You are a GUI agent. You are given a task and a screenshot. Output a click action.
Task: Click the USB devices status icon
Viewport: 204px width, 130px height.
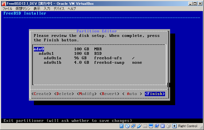(x=139, y=126)
